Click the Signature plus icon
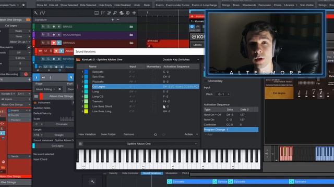Image resolution: width=334 pixels, height=187 pixels. 113,20
